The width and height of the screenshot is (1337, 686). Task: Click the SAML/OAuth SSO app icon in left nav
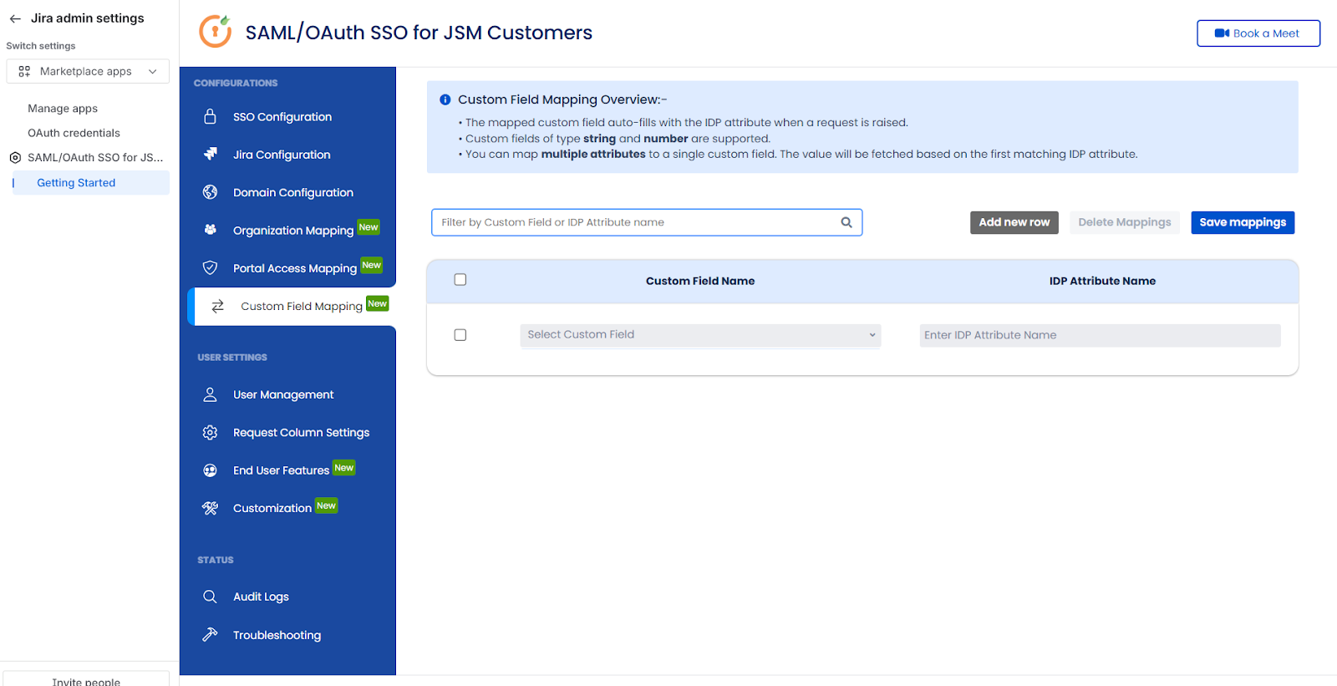tap(15, 157)
